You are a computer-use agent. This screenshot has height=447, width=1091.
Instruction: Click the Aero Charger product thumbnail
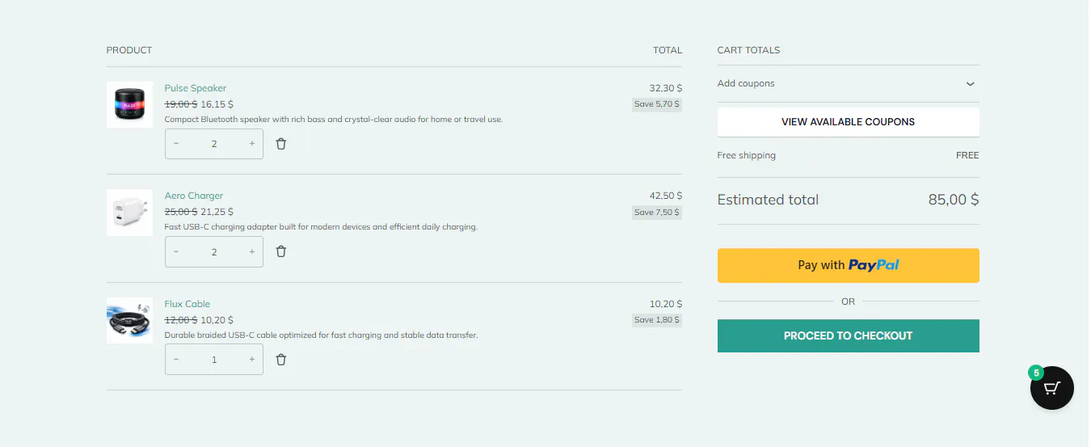tap(129, 213)
